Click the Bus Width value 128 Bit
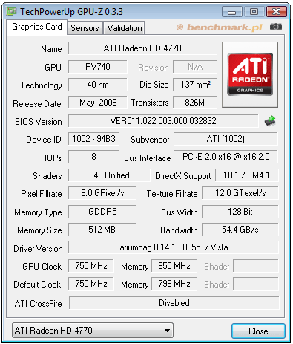This screenshot has height=344, width=293. pos(240,212)
